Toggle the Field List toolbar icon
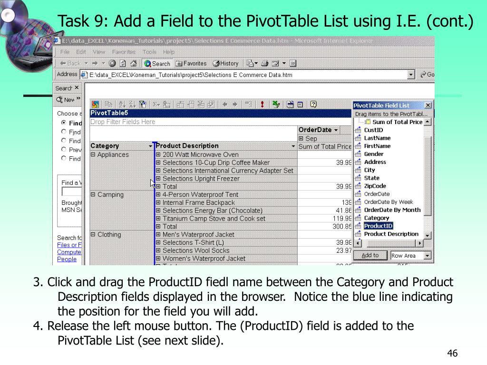The image size is (487, 365). 300,105
